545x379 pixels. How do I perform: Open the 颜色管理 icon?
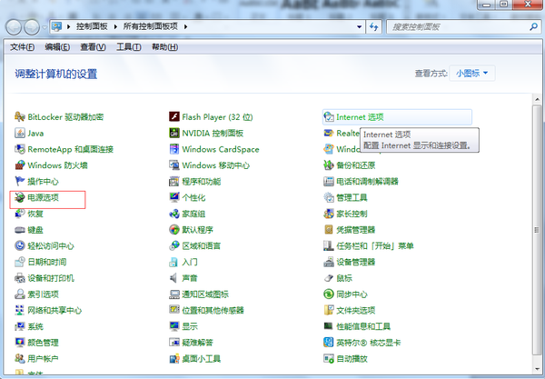coord(20,343)
